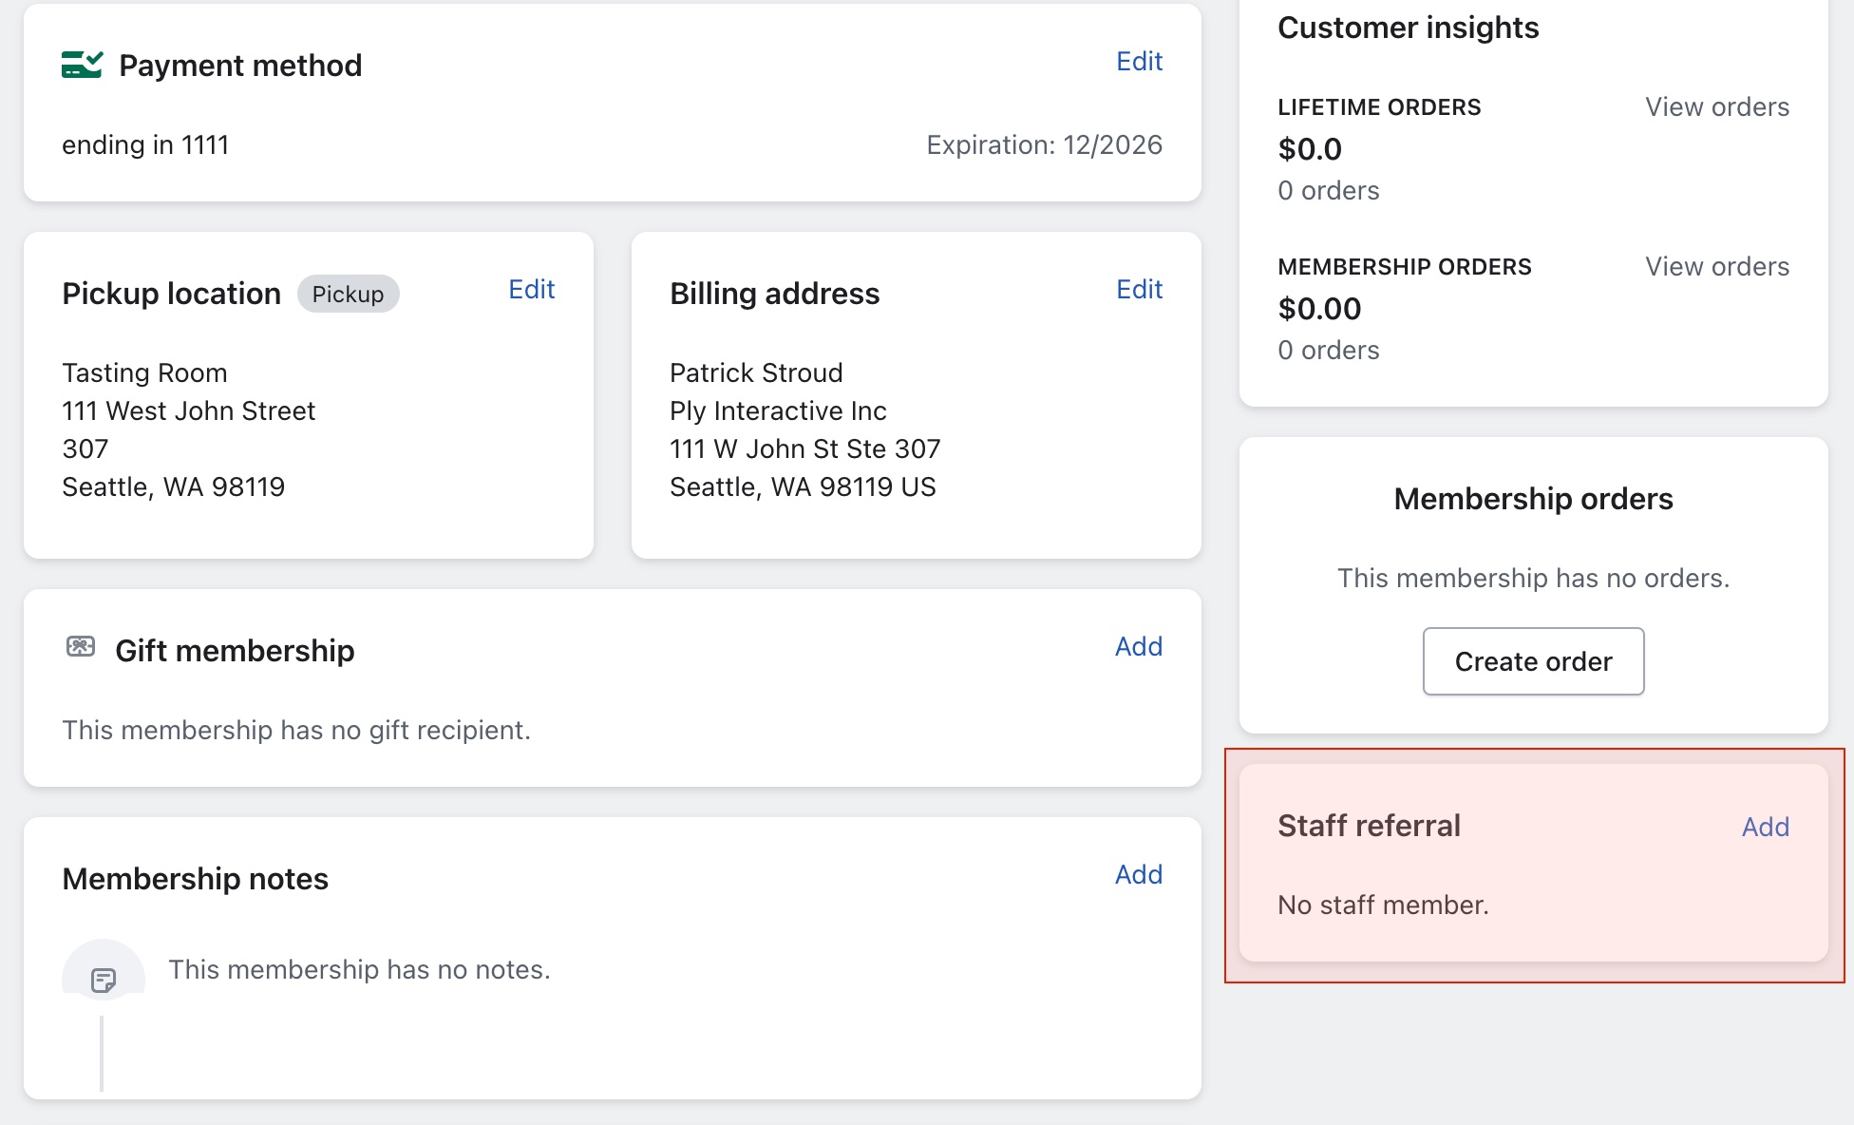Edit the payment method
1854x1125 pixels.
1139,62
